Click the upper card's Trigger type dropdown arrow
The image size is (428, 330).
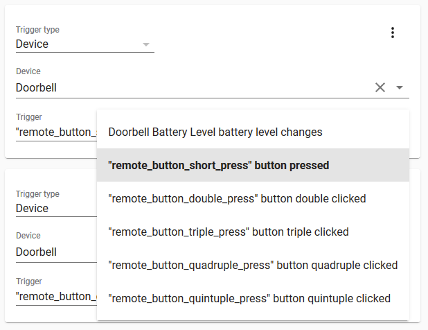click(146, 44)
